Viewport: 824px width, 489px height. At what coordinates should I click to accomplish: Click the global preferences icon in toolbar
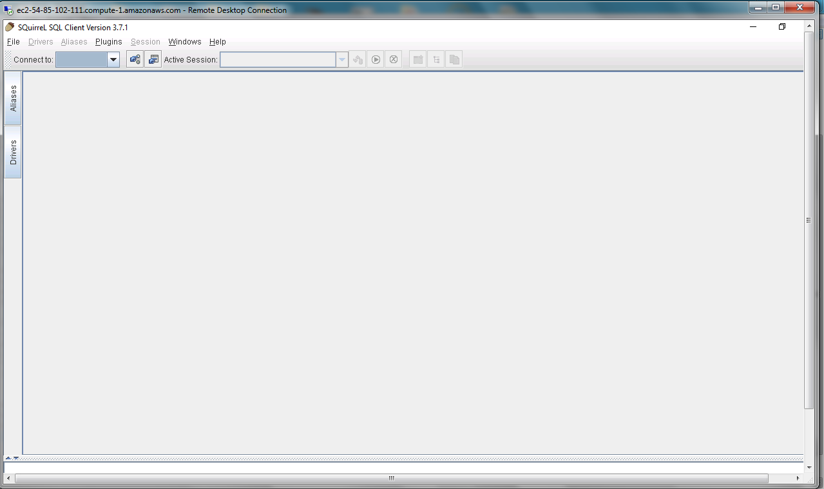[135, 60]
